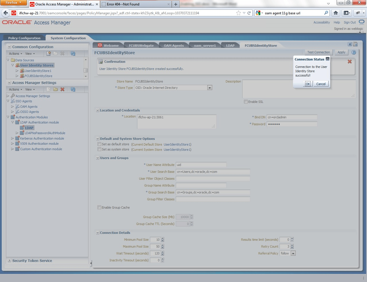Viewport: 367px width, 282px height.
Task: Click the wrench icon beside Access Manager Settings node
Action: [x=13, y=96]
